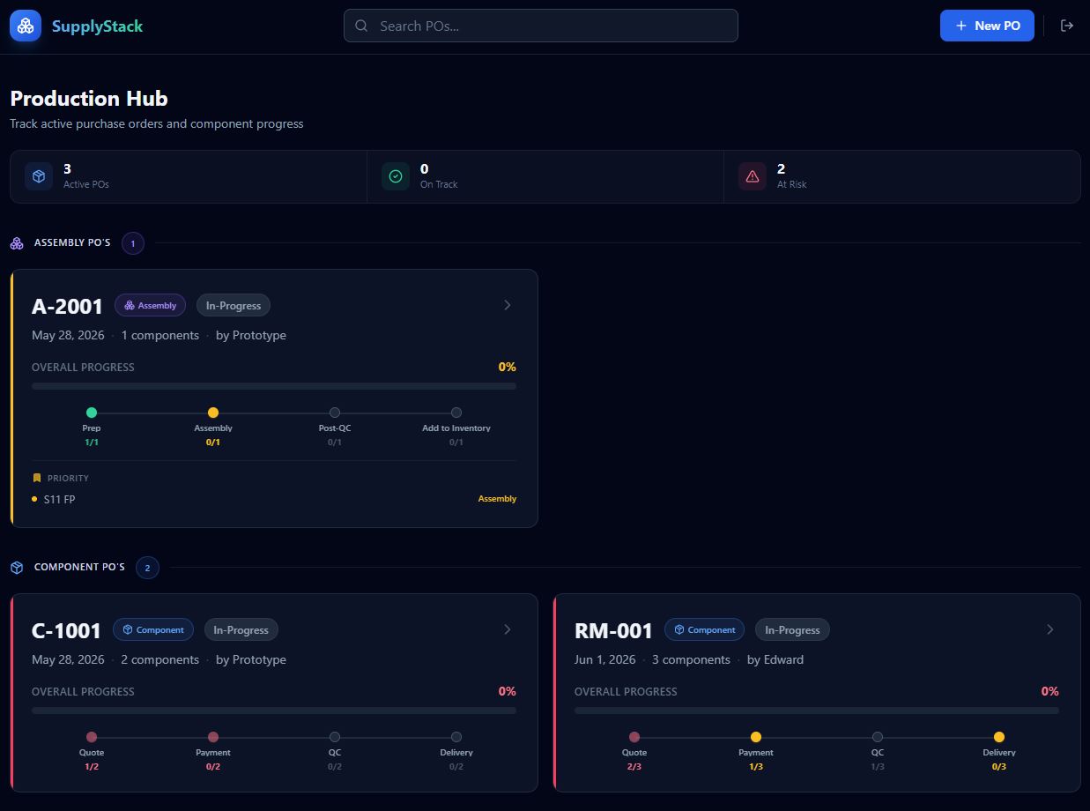This screenshot has height=811, width=1090.
Task: Click the RM-001 overall progress bar
Action: [x=817, y=711]
